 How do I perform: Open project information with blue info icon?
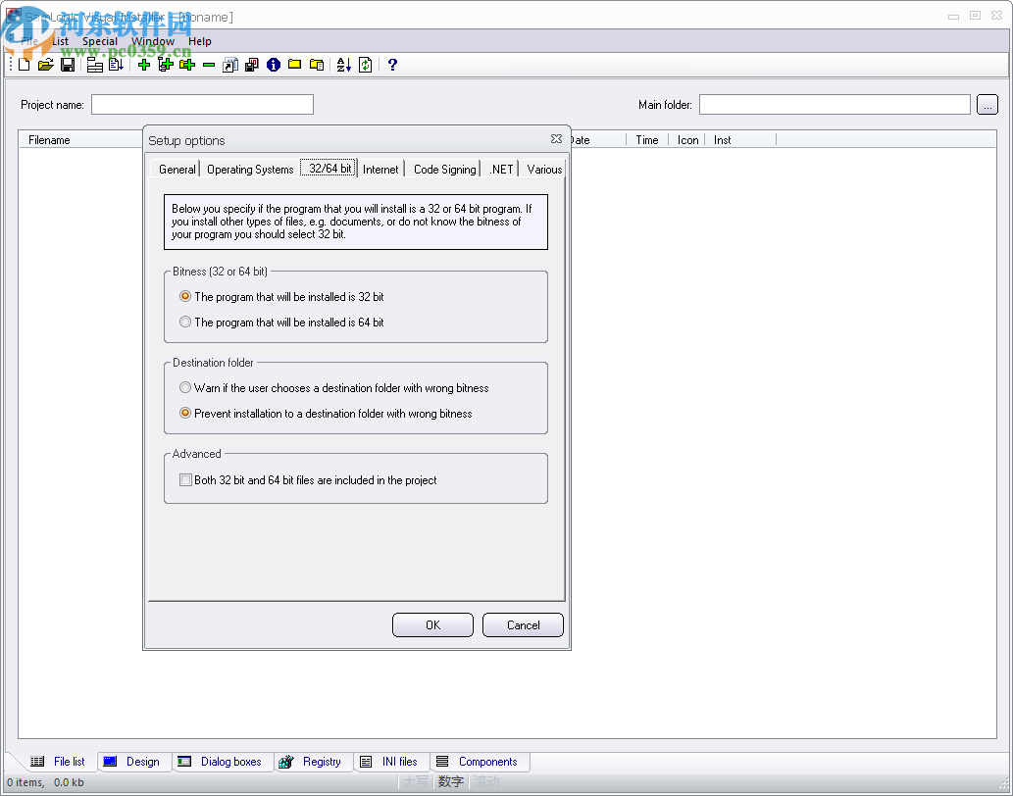click(274, 65)
